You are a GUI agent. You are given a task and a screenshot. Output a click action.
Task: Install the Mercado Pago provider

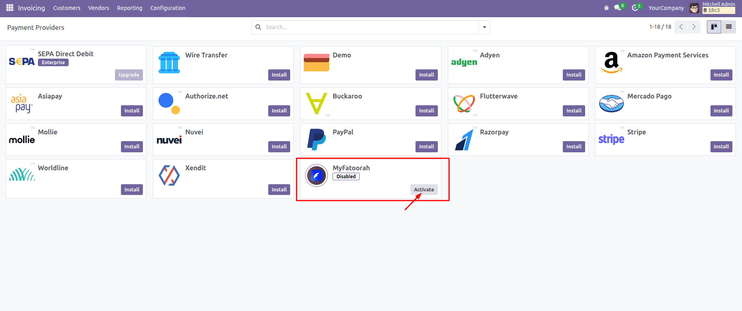721,111
